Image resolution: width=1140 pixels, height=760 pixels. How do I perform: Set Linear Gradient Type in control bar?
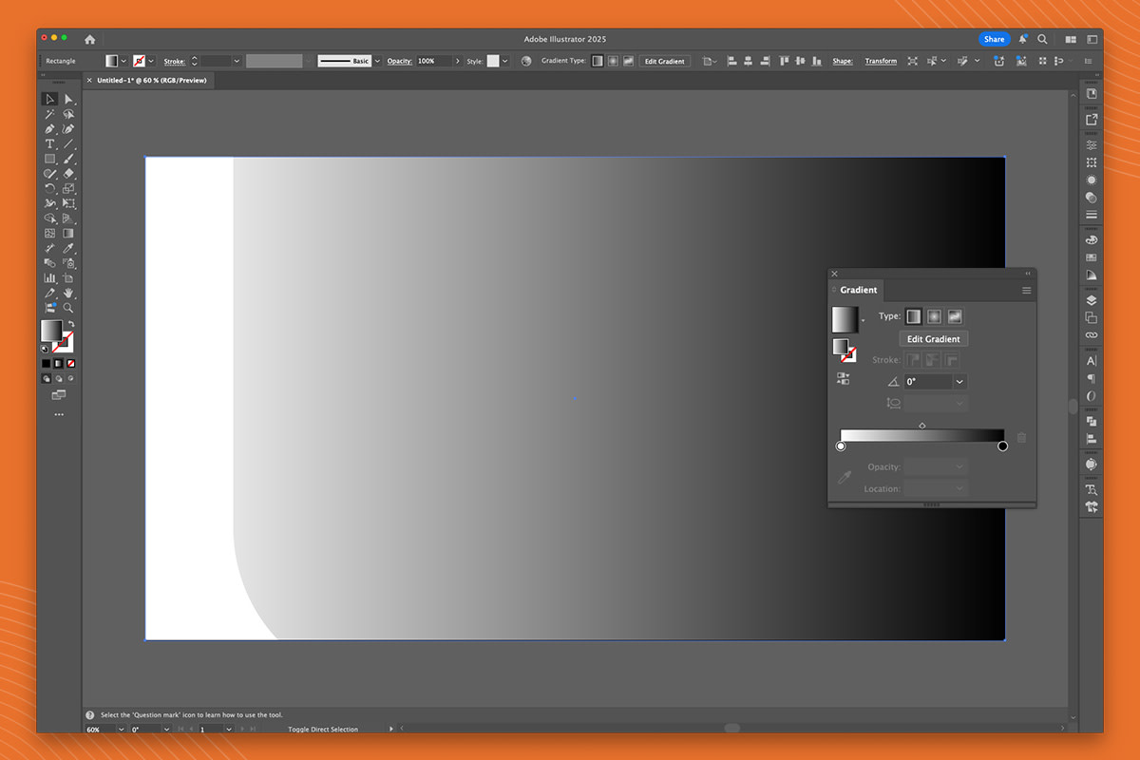click(597, 61)
